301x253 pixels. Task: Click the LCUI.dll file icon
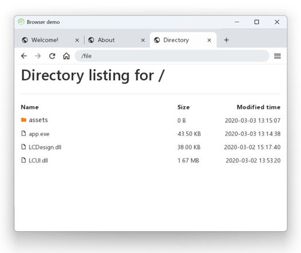[24, 160]
